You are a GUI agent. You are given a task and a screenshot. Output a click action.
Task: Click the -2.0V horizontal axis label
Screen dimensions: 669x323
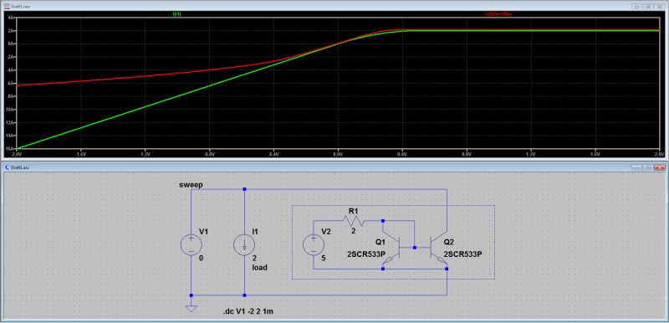16,154
